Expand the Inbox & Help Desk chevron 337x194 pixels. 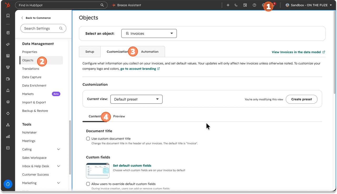[58, 166]
